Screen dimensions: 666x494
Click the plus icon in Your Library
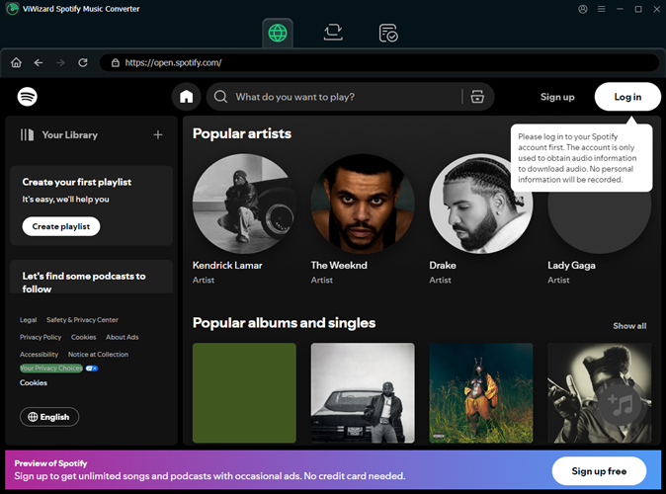click(158, 134)
